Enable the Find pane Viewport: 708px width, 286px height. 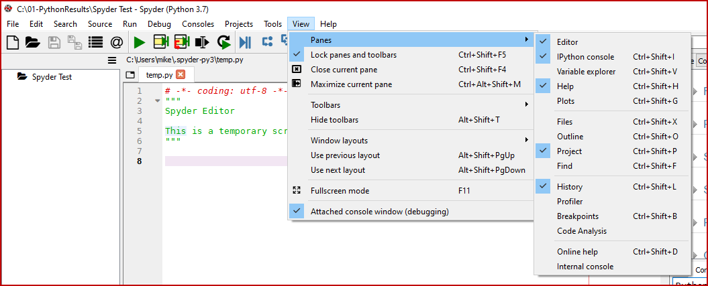click(612, 165)
